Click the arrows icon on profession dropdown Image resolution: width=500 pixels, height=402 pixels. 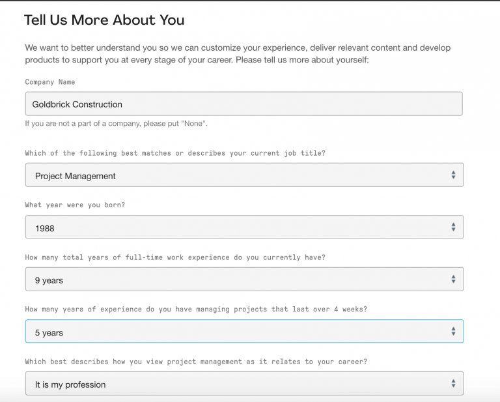point(453,384)
